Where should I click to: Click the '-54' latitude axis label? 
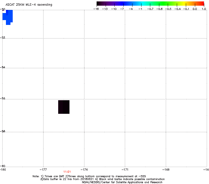click(x=3, y=67)
